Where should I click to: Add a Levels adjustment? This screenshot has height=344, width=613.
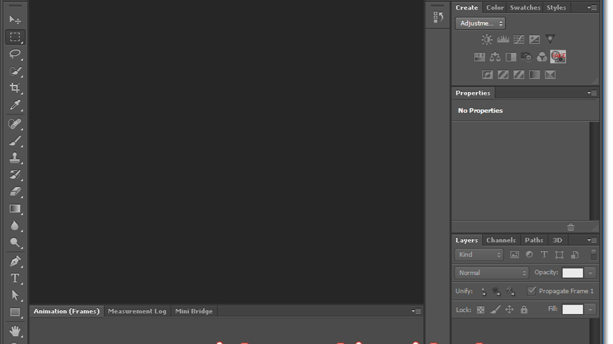pos(503,39)
